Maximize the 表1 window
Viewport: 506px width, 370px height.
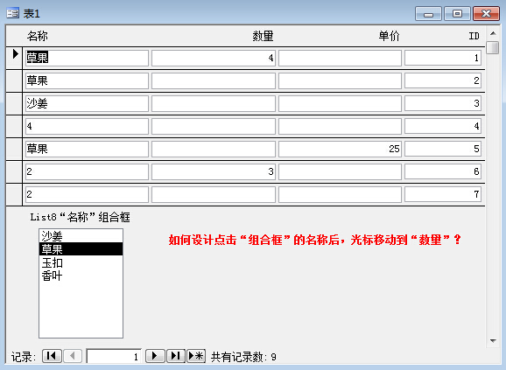click(457, 14)
